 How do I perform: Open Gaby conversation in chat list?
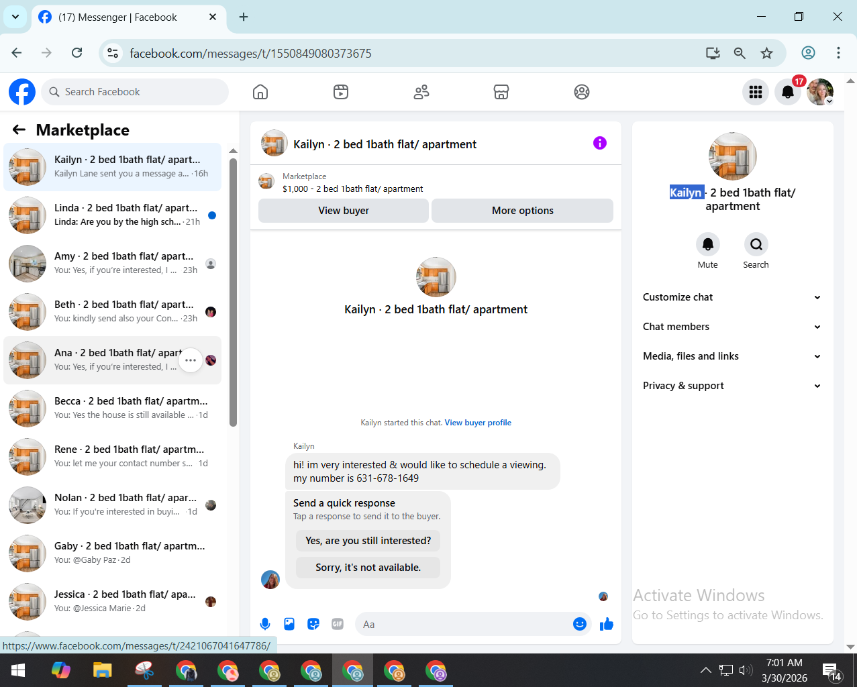point(112,553)
